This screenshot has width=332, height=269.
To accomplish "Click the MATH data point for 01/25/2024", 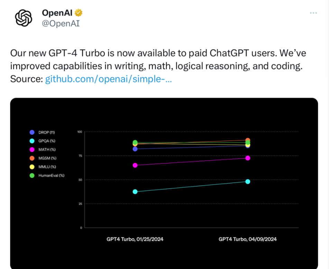I will pos(135,165).
